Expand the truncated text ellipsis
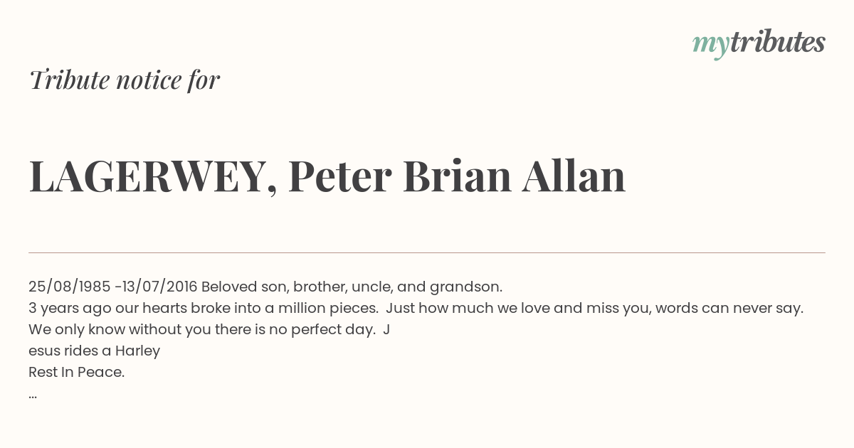This screenshot has width=854, height=448. tap(33, 396)
